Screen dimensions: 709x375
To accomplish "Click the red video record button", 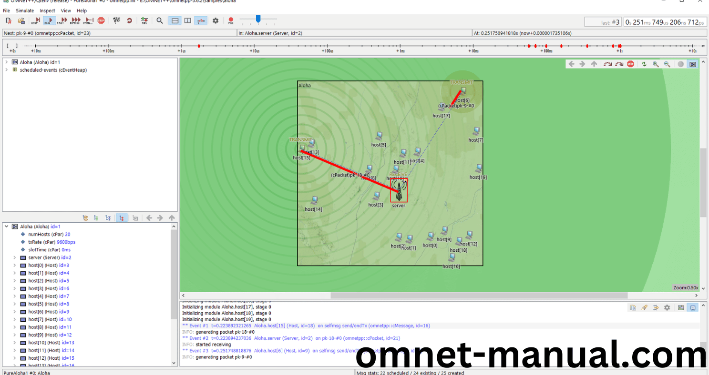I will tap(231, 20).
